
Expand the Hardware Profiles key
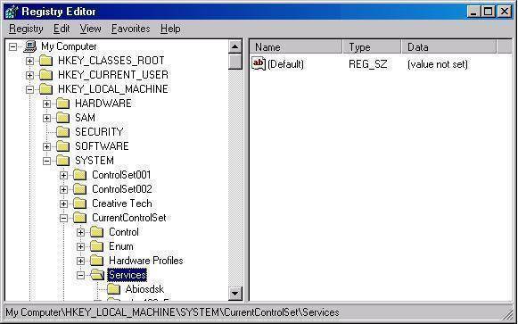click(x=80, y=261)
